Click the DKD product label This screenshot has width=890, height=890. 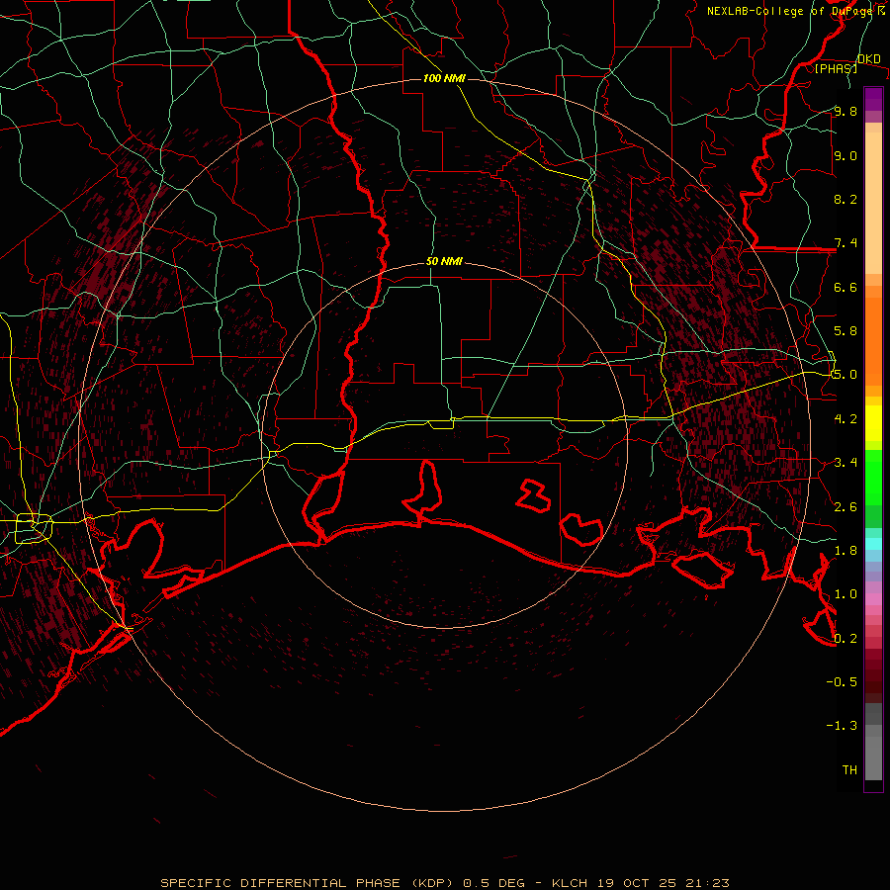869,59
